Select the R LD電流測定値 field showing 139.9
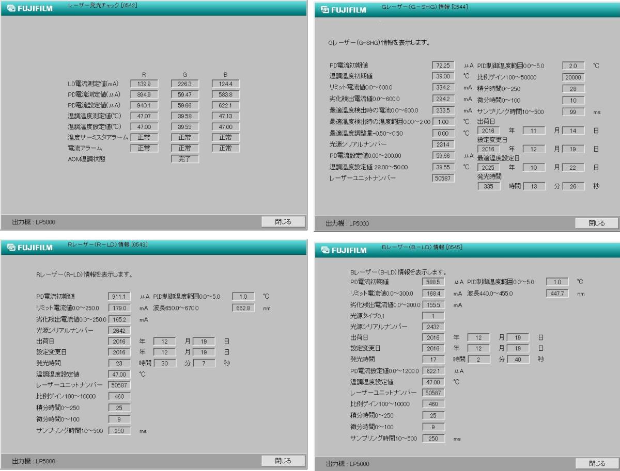 144,84
